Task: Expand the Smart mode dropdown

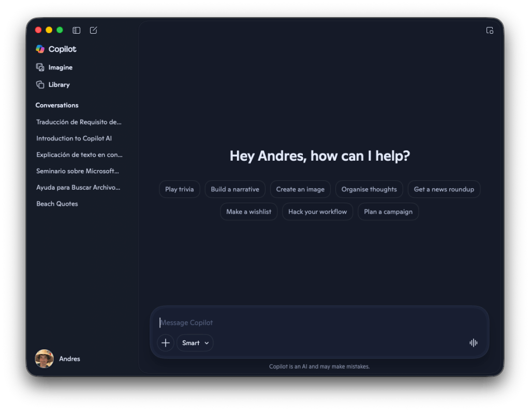Action: 195,343
